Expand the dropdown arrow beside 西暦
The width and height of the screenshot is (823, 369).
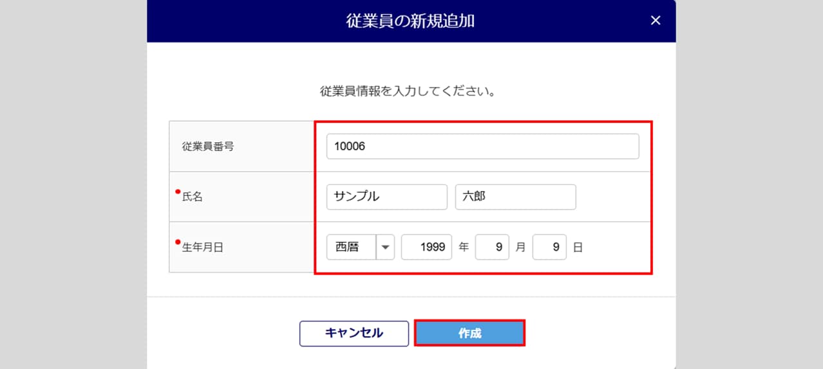pos(385,247)
